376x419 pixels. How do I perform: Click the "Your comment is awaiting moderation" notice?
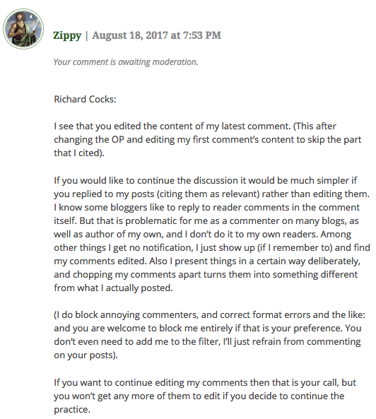click(126, 62)
